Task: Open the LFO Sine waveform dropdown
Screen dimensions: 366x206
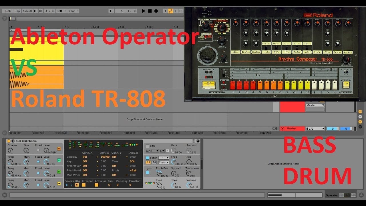Action: click(x=152, y=151)
